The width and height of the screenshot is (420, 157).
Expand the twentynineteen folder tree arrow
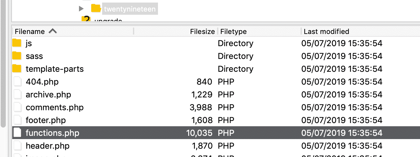(x=81, y=9)
